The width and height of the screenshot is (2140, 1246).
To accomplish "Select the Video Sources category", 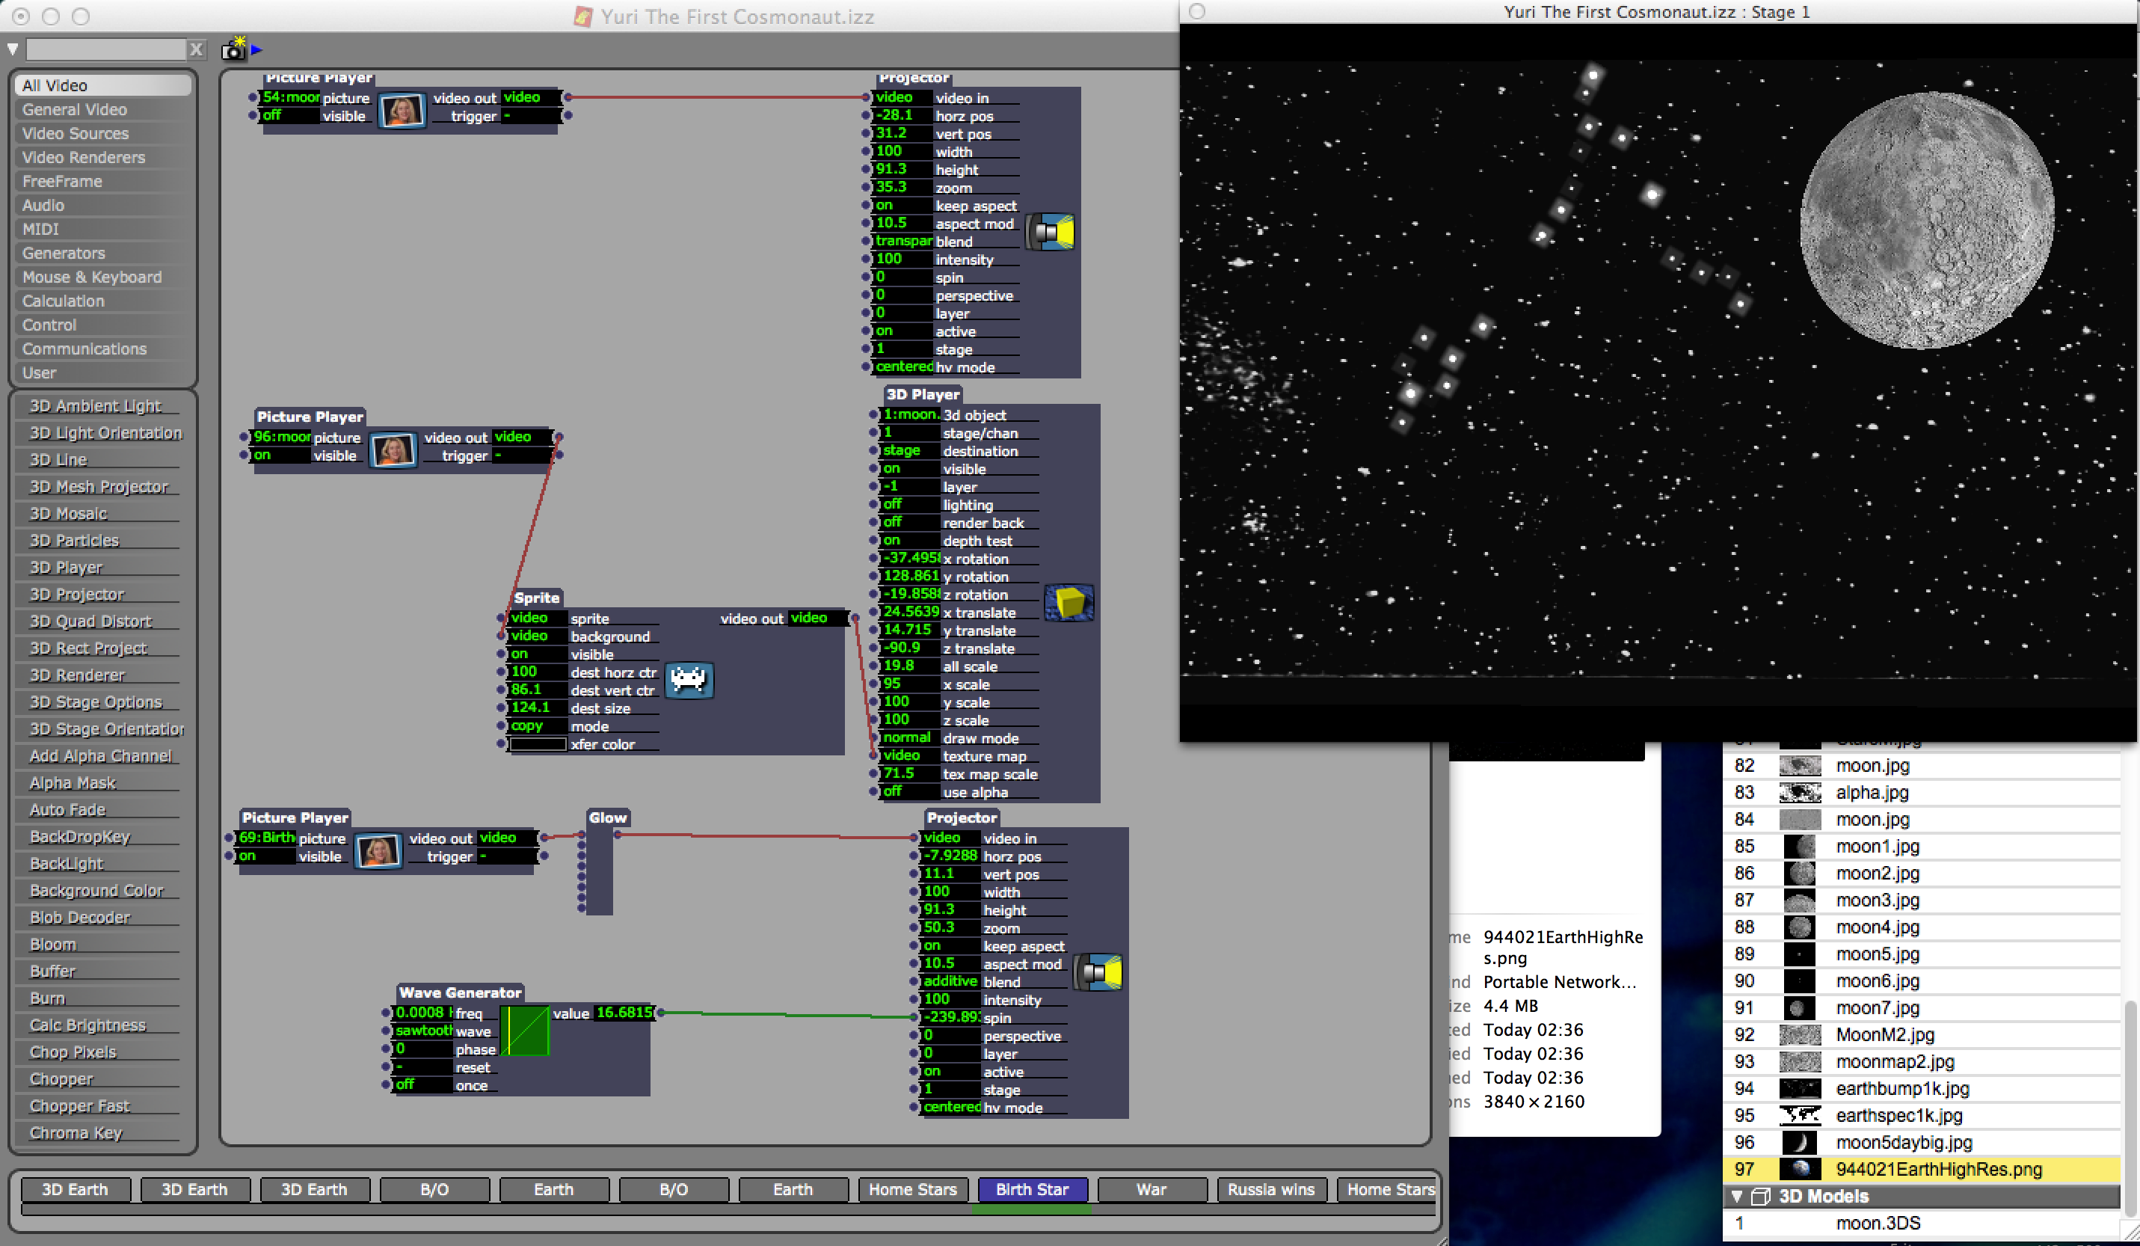I will point(102,133).
